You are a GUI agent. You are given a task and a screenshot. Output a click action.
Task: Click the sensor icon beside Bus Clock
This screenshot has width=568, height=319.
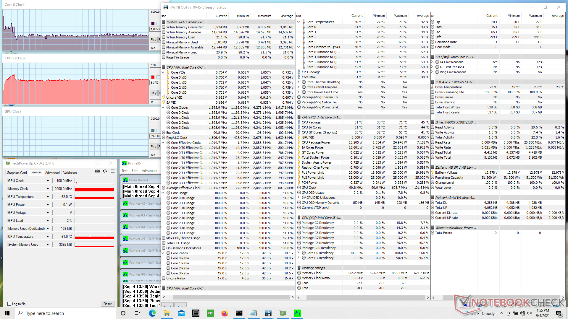click(163, 133)
